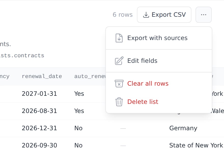
Task: Select Delete list from the menu
Action: point(159,102)
